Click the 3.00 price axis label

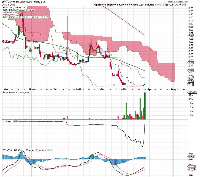191,54
